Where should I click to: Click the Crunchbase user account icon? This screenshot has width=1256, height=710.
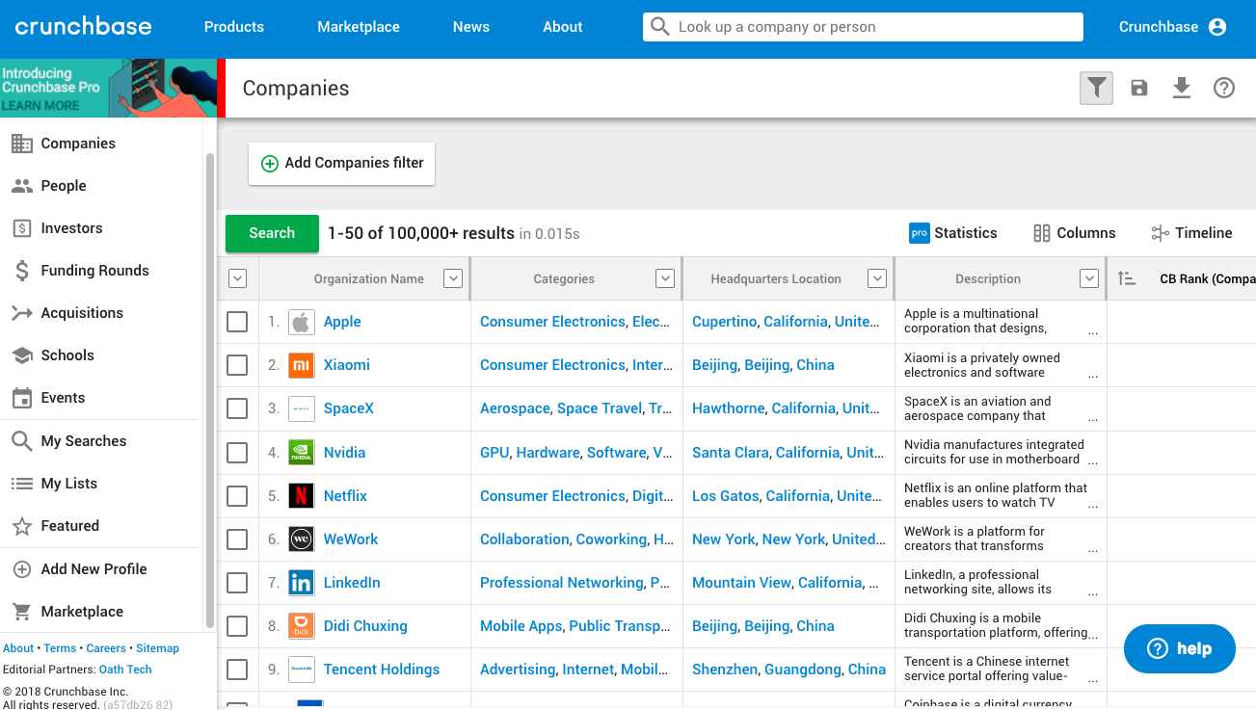click(x=1217, y=27)
